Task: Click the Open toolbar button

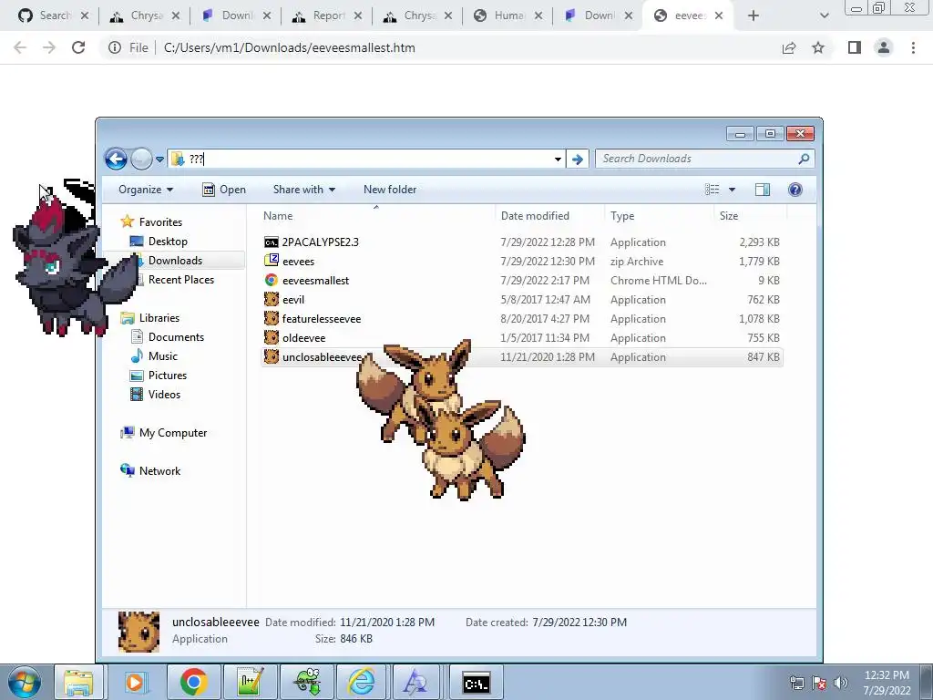Action: pos(224,190)
